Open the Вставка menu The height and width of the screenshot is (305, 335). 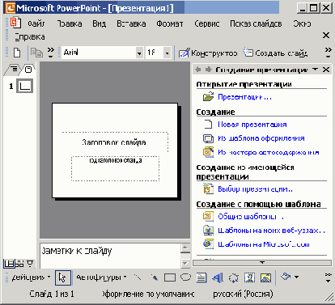tap(131, 23)
